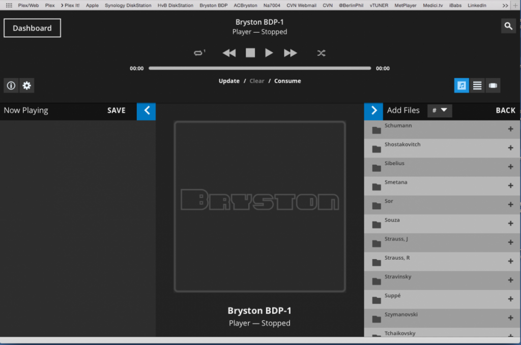Open the browser apps grid icon
521x345 pixels.
click(x=9, y=5)
